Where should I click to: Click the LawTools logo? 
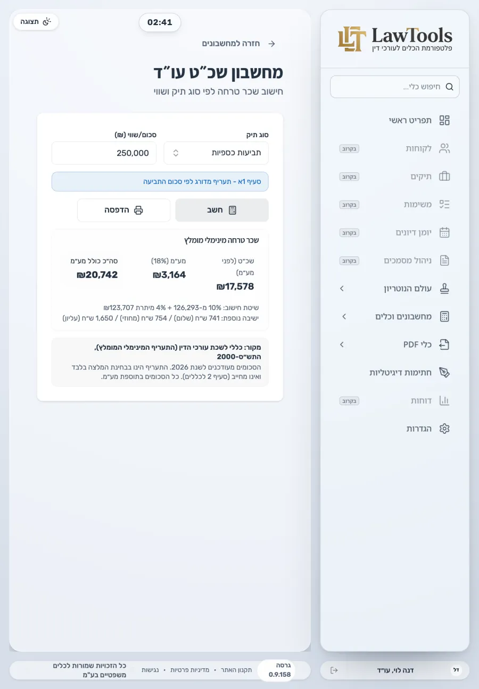395,39
